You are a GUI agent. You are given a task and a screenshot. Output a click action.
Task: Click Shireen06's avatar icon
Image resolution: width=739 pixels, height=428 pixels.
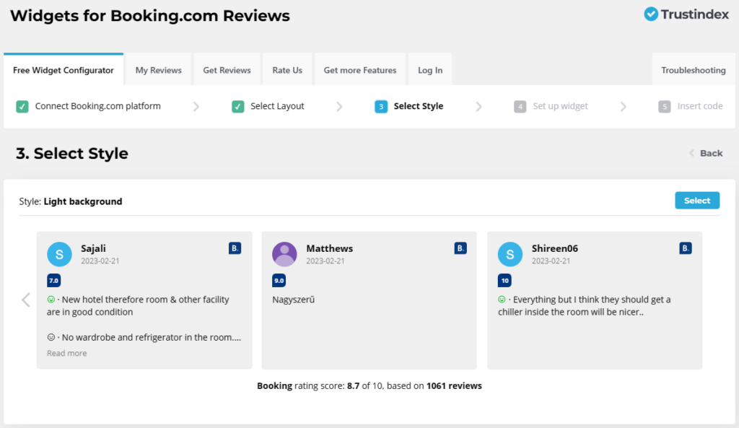click(x=510, y=254)
